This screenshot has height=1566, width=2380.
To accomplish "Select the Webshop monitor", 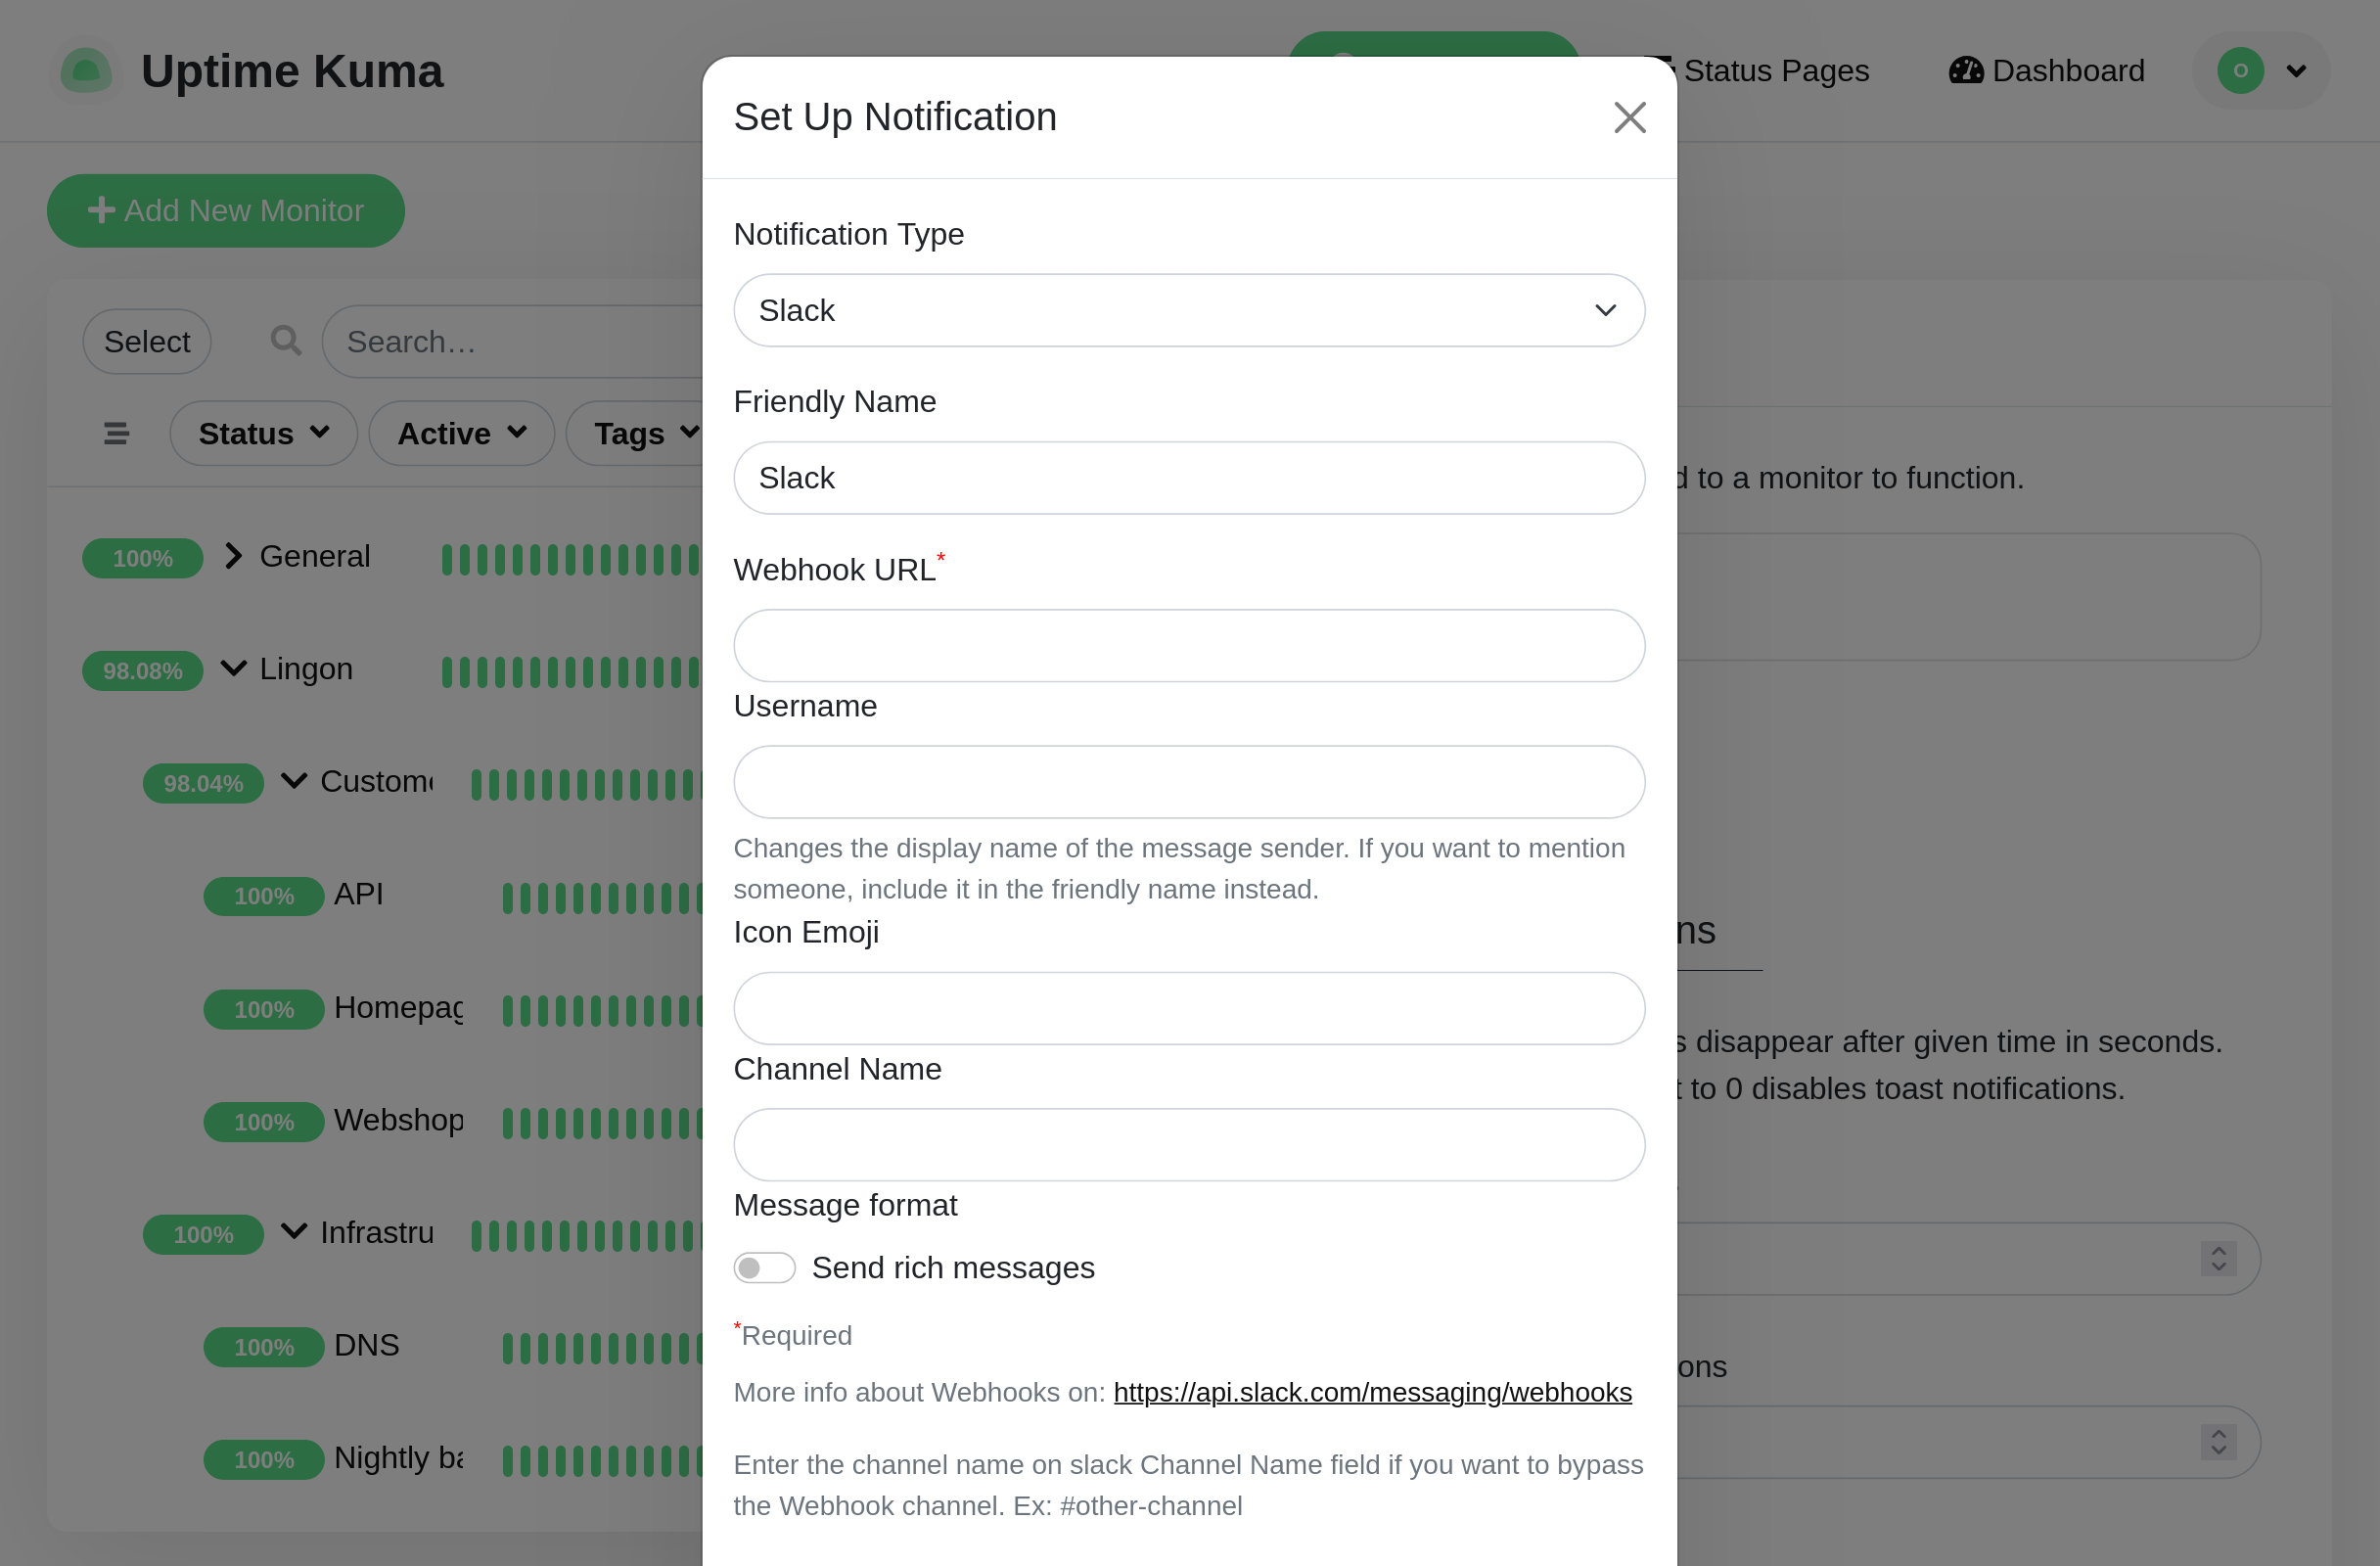I will [399, 1120].
